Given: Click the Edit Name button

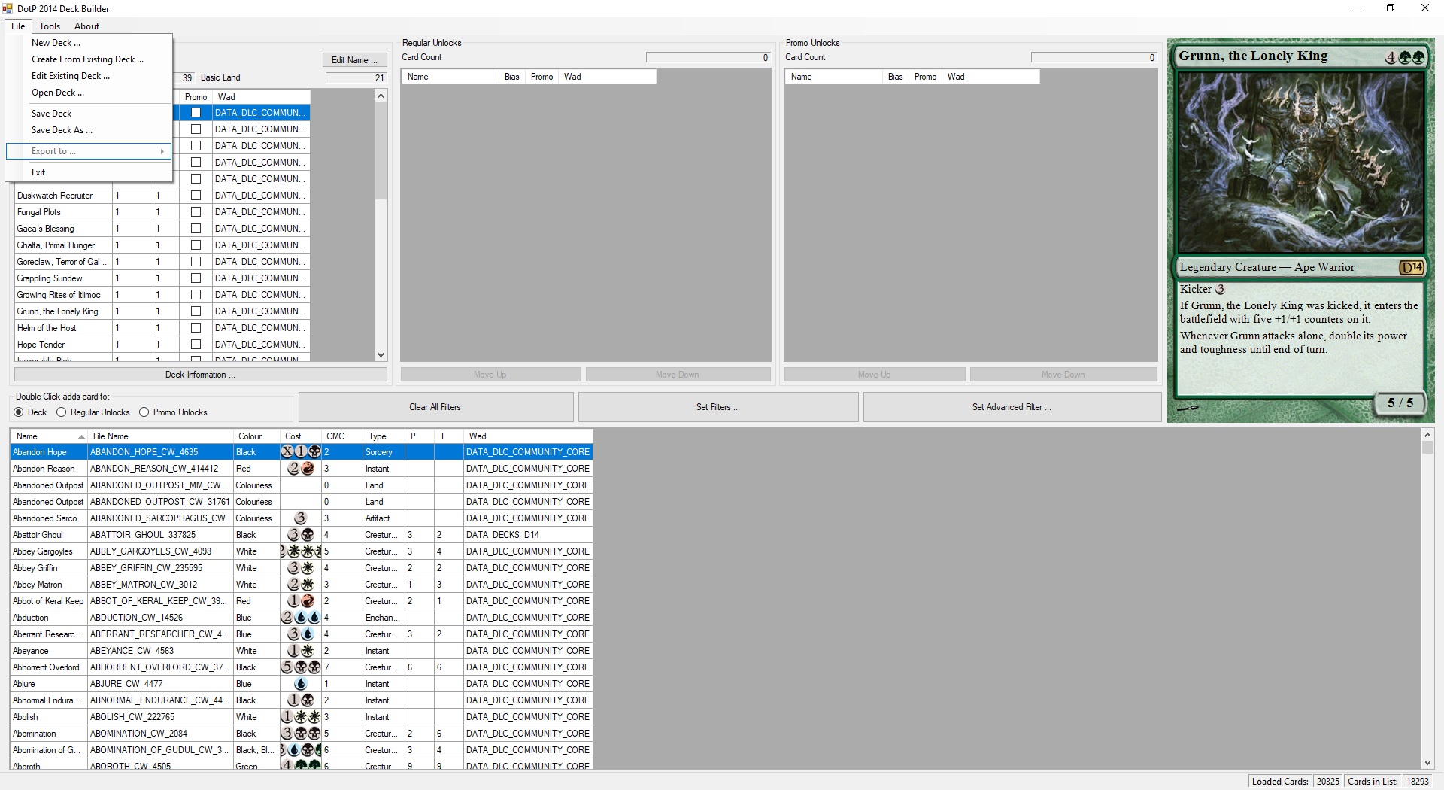Looking at the screenshot, I should (x=354, y=60).
